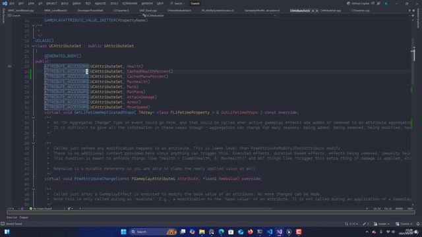Click the Visual Studio logo icon
This screenshot has width=422, height=237.
[x=5, y=3]
